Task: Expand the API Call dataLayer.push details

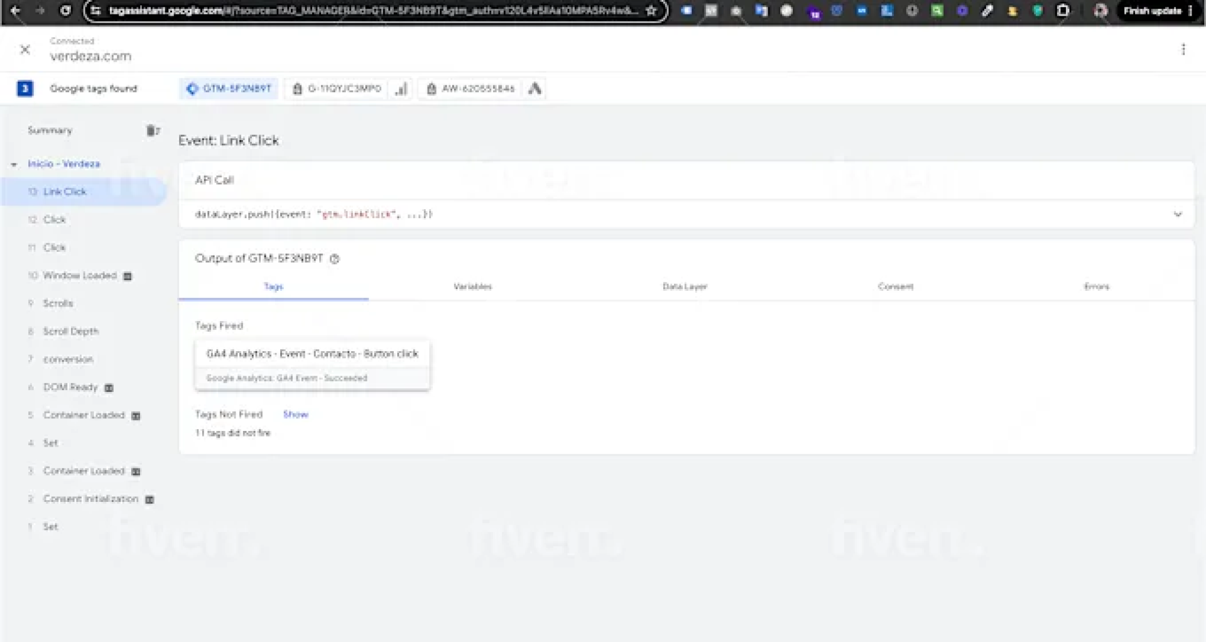Action: 1177,214
